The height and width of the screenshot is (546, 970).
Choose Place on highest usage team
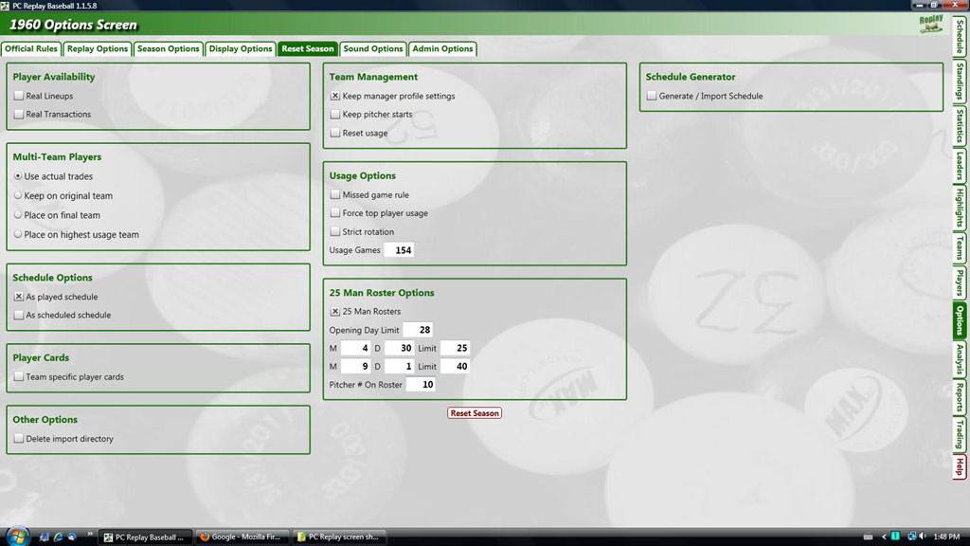click(18, 235)
